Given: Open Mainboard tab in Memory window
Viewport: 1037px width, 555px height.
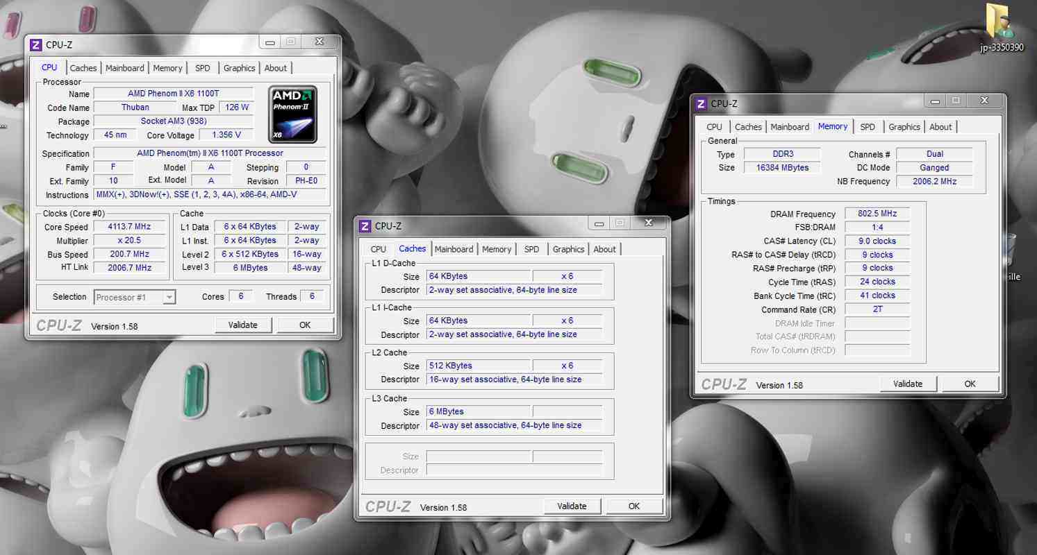Looking at the screenshot, I should coord(790,127).
